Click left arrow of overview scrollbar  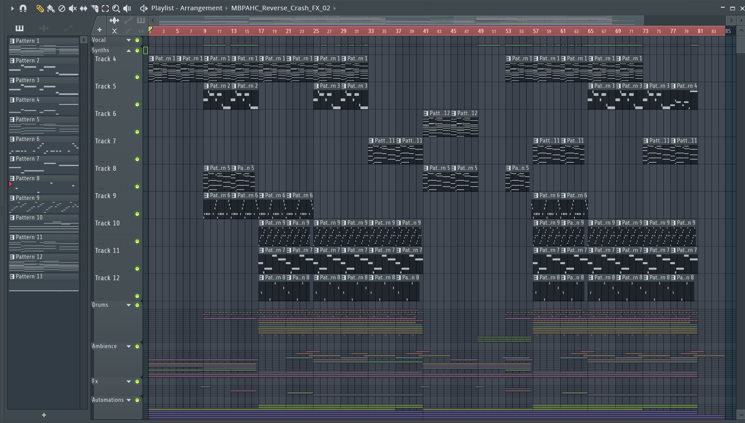tap(153, 20)
